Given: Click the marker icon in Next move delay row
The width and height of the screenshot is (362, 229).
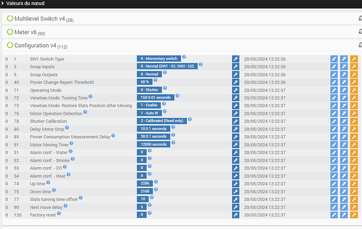Looking at the screenshot, I should point(344,207).
